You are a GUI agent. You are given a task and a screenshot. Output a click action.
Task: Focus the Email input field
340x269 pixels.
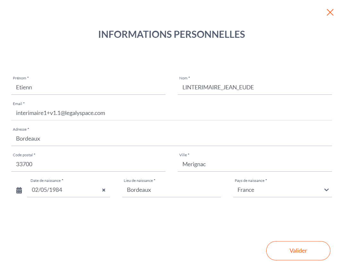172,113
